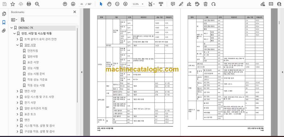Viewport: 284px width, 137px height.
Task: Open the fit page options dropdown
Action: [151, 4]
